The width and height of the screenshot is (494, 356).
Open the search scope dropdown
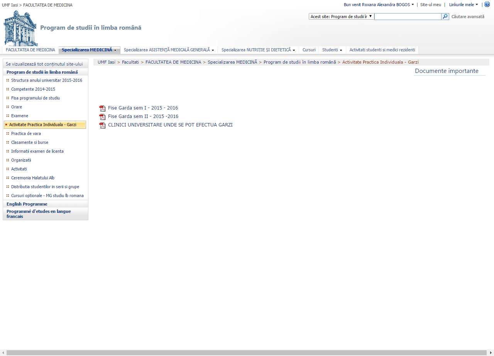341,17
